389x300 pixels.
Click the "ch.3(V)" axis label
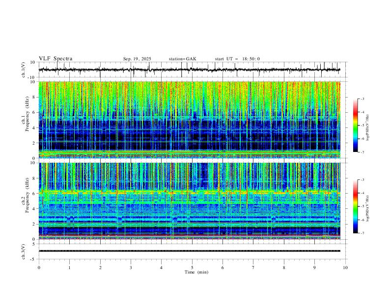tap(24, 251)
